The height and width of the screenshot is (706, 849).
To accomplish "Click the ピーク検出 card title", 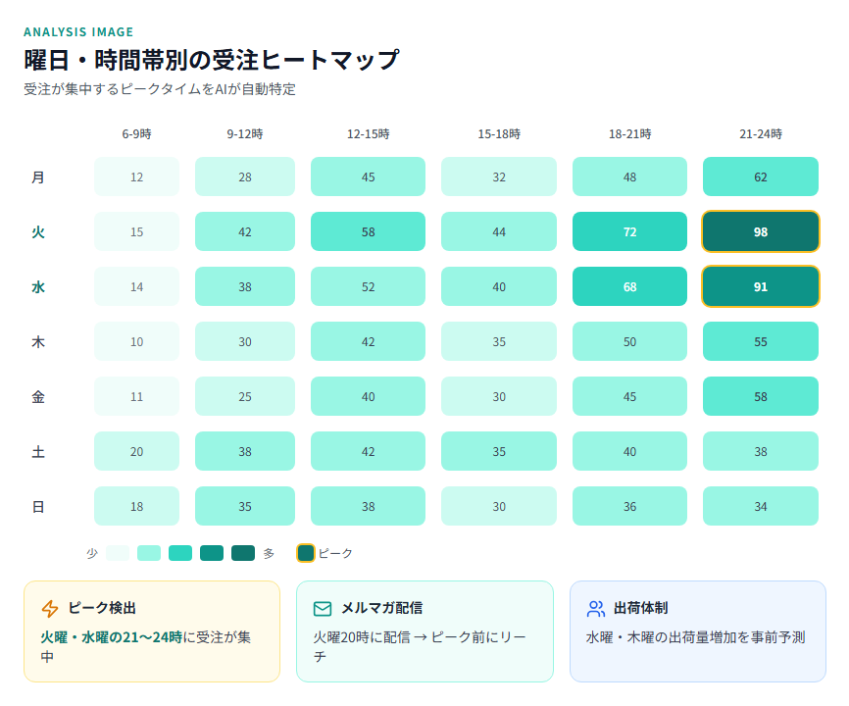I will [x=102, y=608].
